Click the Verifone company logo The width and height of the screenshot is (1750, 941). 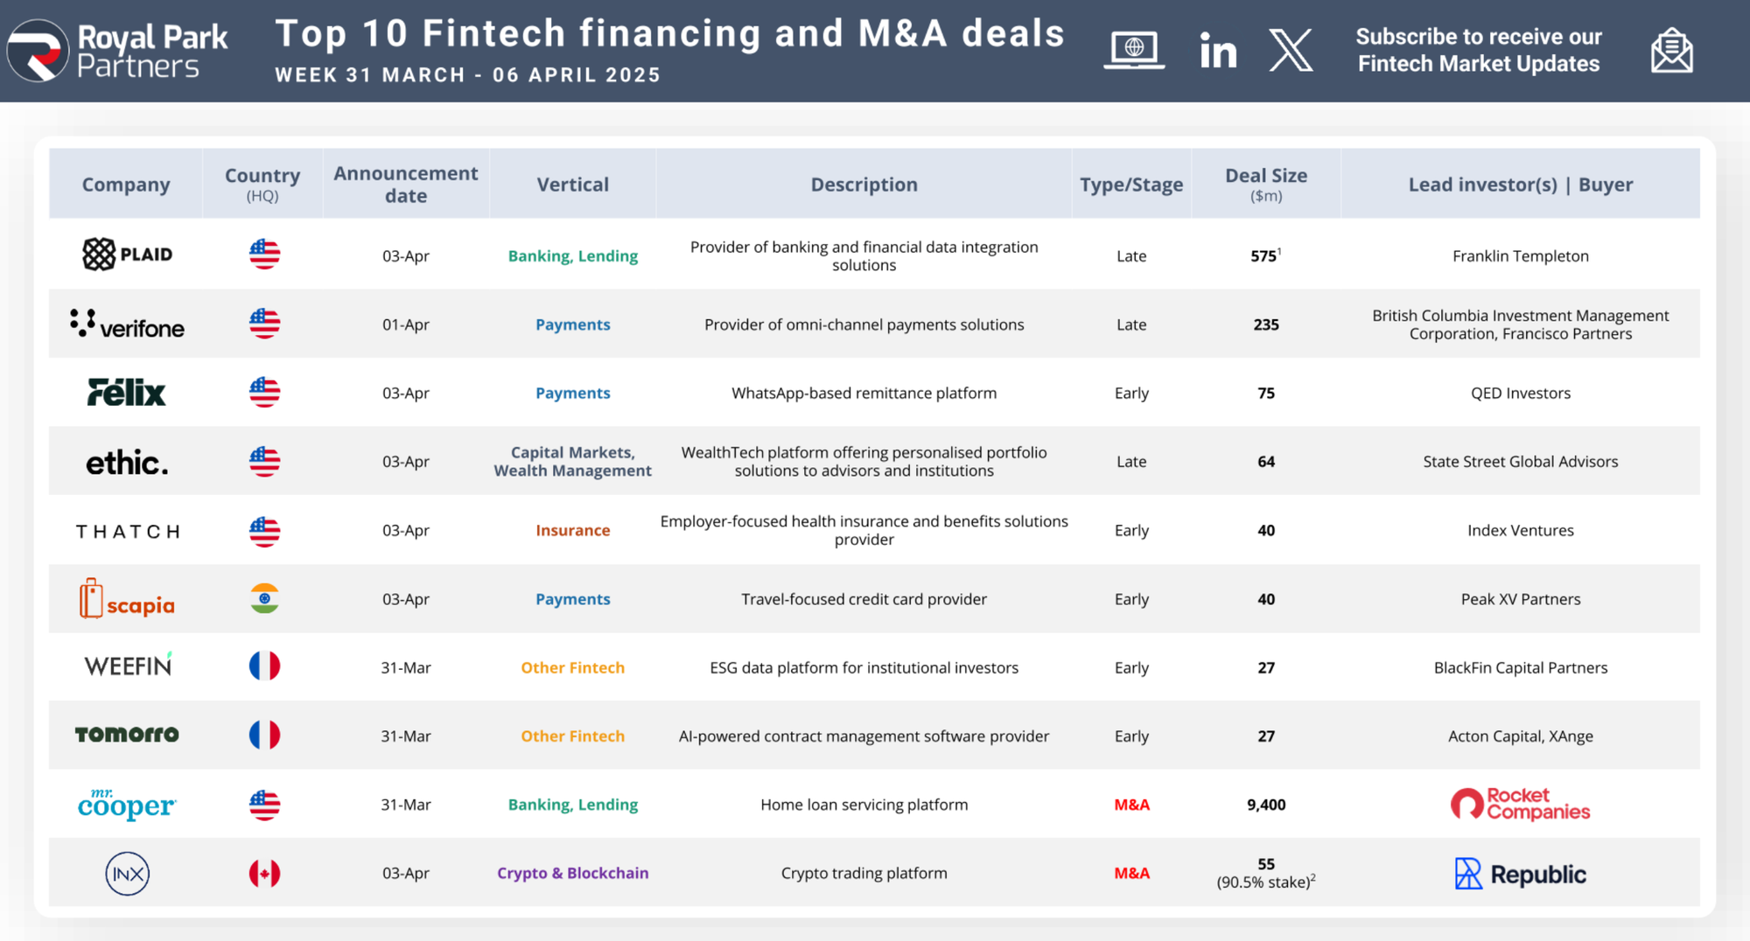pos(127,324)
